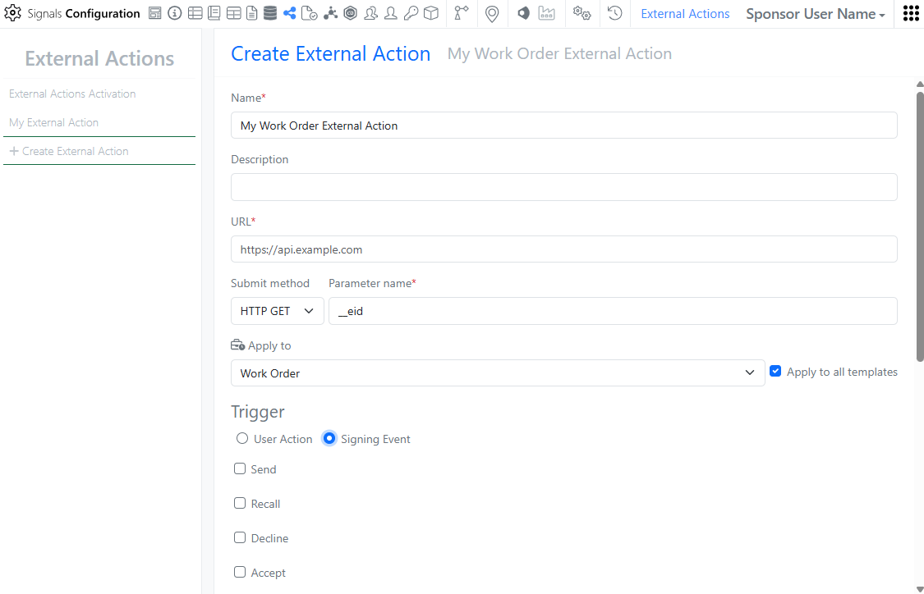
Task: Click the Name input field
Action: [x=564, y=126]
